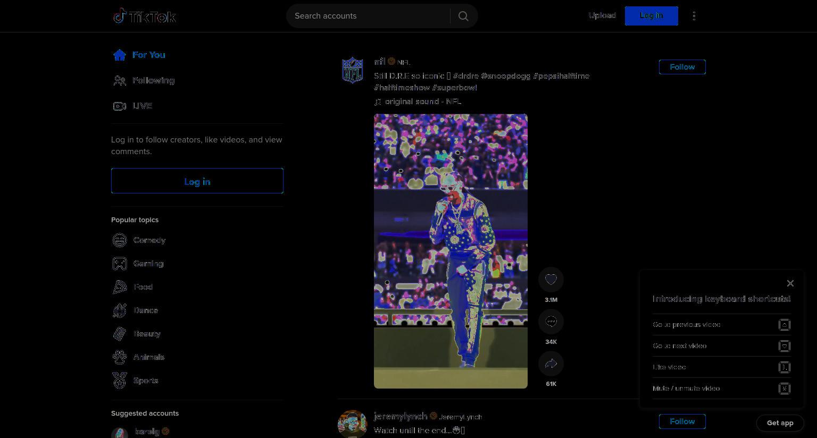817x438 pixels.
Task: Click the down-arrow key icon for next video
Action: tap(785, 346)
